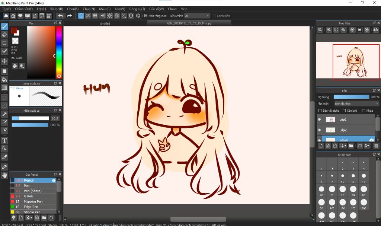The height and width of the screenshot is (226, 381).
Task: Open the Chỉnh sửa(E) menu
Action: 24,9
